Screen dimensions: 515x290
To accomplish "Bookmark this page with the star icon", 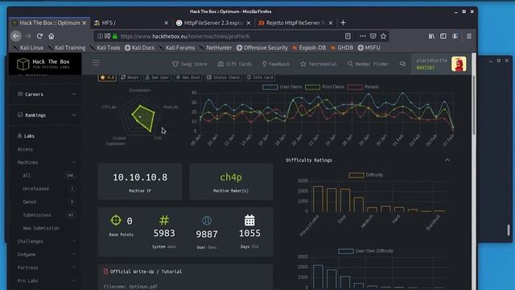I will pyautogui.click(x=383, y=36).
